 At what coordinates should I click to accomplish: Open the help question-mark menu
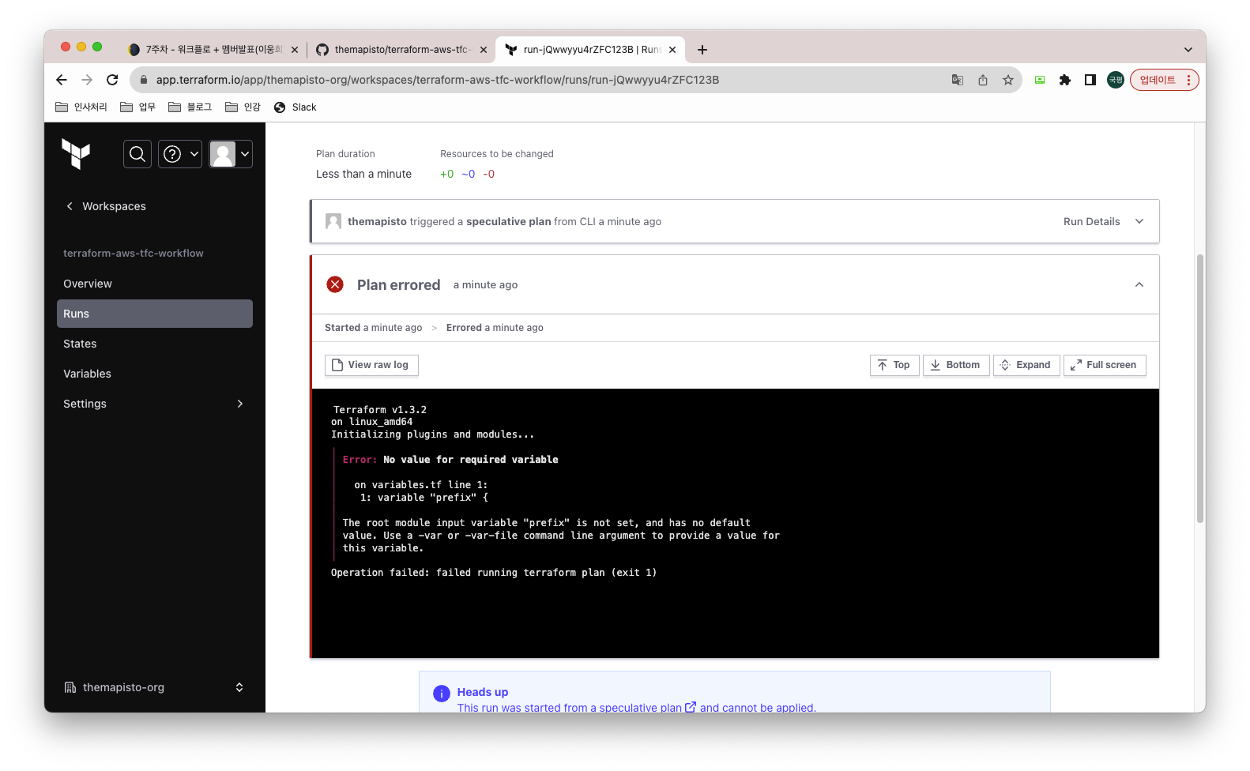(180, 154)
